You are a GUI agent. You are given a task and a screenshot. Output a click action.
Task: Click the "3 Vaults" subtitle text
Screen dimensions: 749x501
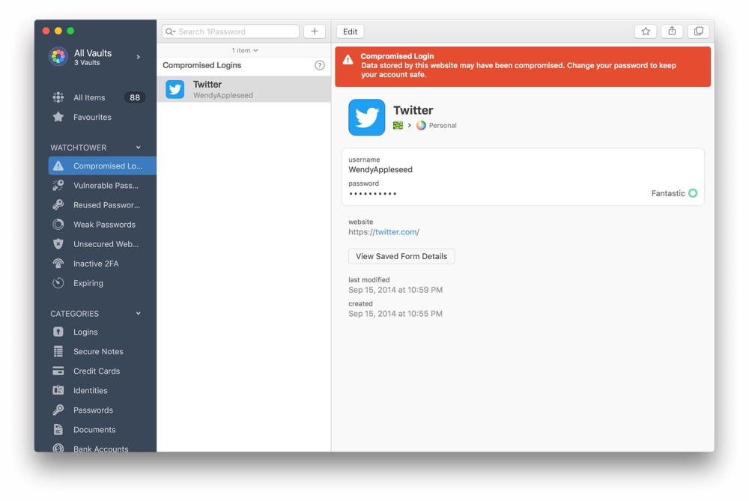87,63
